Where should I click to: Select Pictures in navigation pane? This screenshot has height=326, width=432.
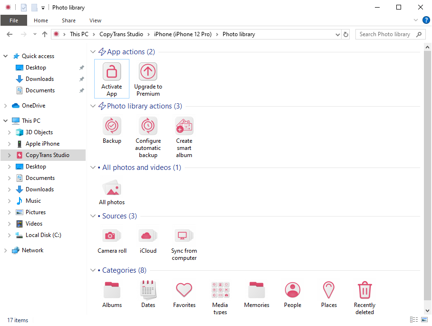36,212
